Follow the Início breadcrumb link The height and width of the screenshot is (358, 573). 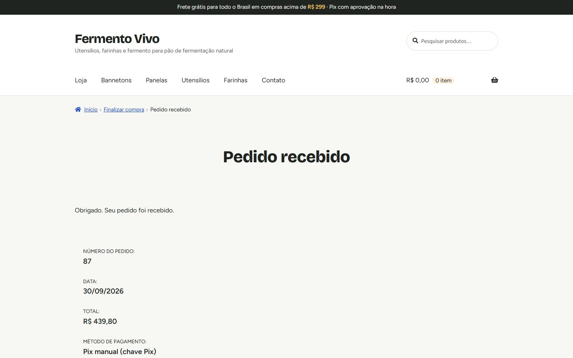[x=91, y=109]
